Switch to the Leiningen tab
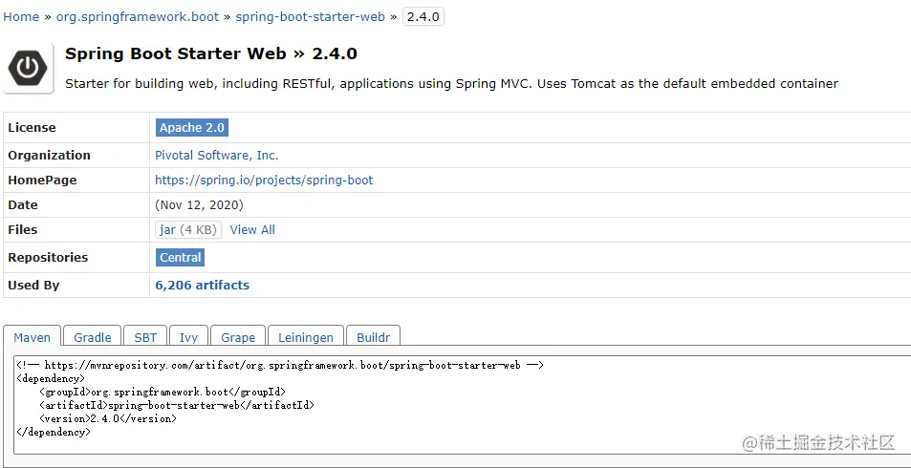 coord(306,337)
